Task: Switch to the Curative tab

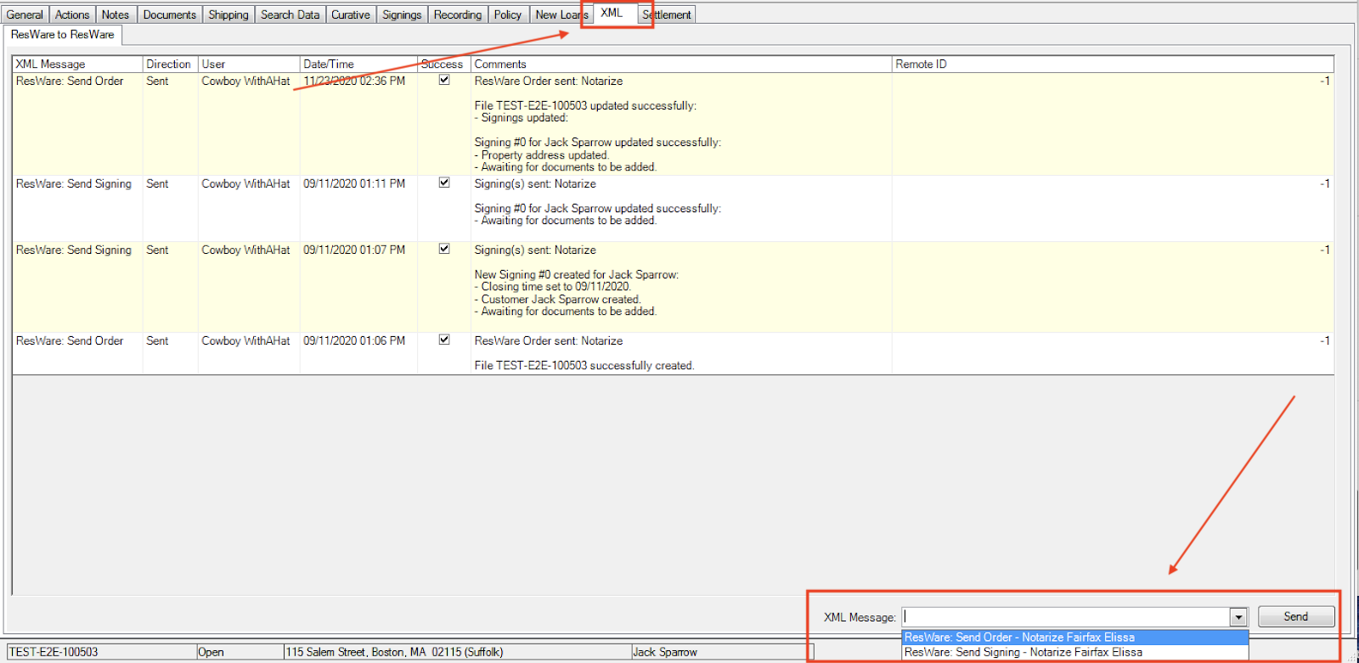Action: coord(351,14)
